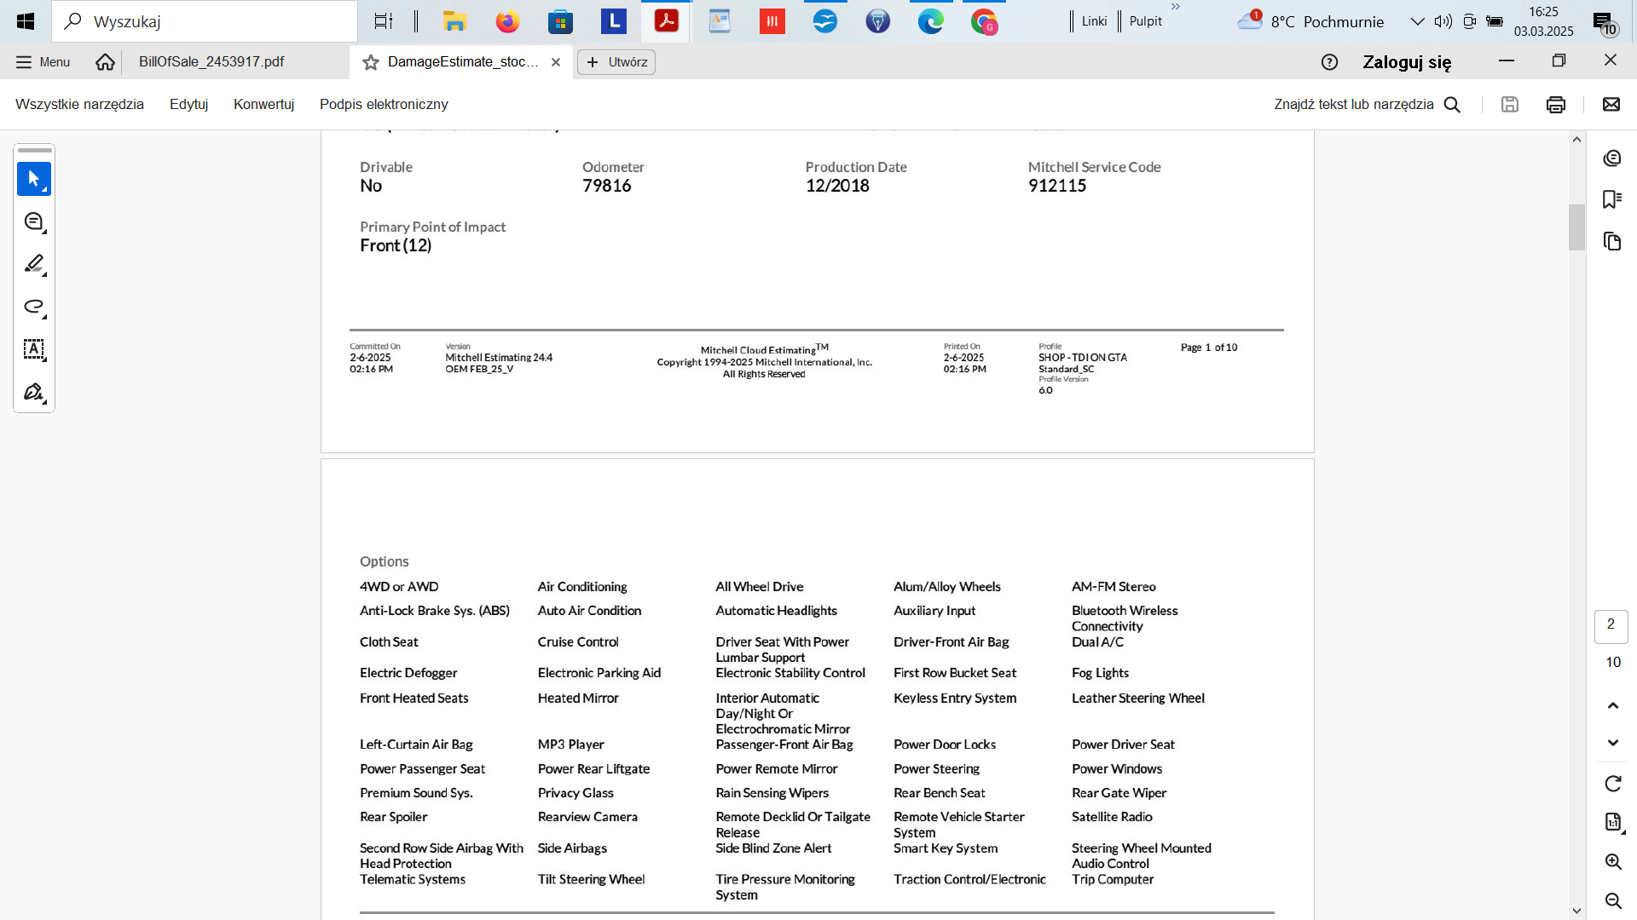Select the text recognition box tool
Screen dimensions: 1637x920
tap(34, 349)
